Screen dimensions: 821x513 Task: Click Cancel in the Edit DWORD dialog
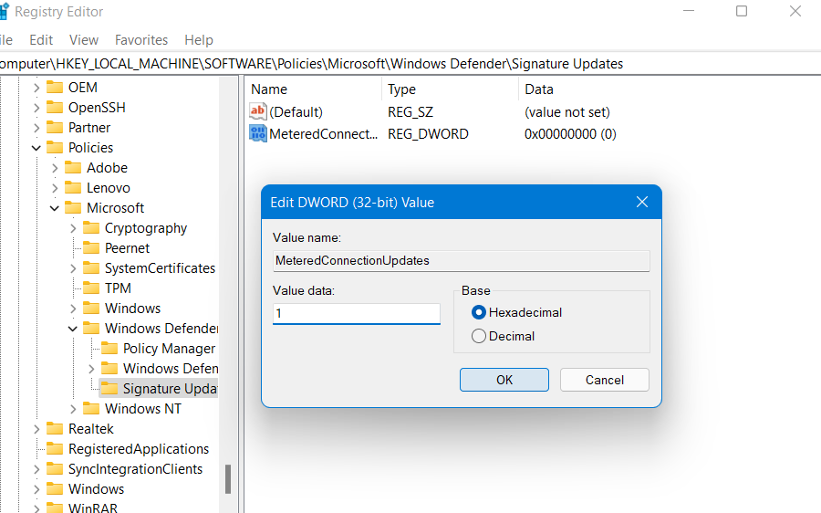[604, 380]
